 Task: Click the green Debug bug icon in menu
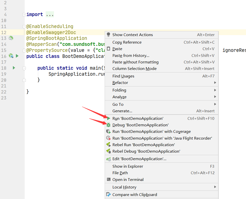point(108,125)
